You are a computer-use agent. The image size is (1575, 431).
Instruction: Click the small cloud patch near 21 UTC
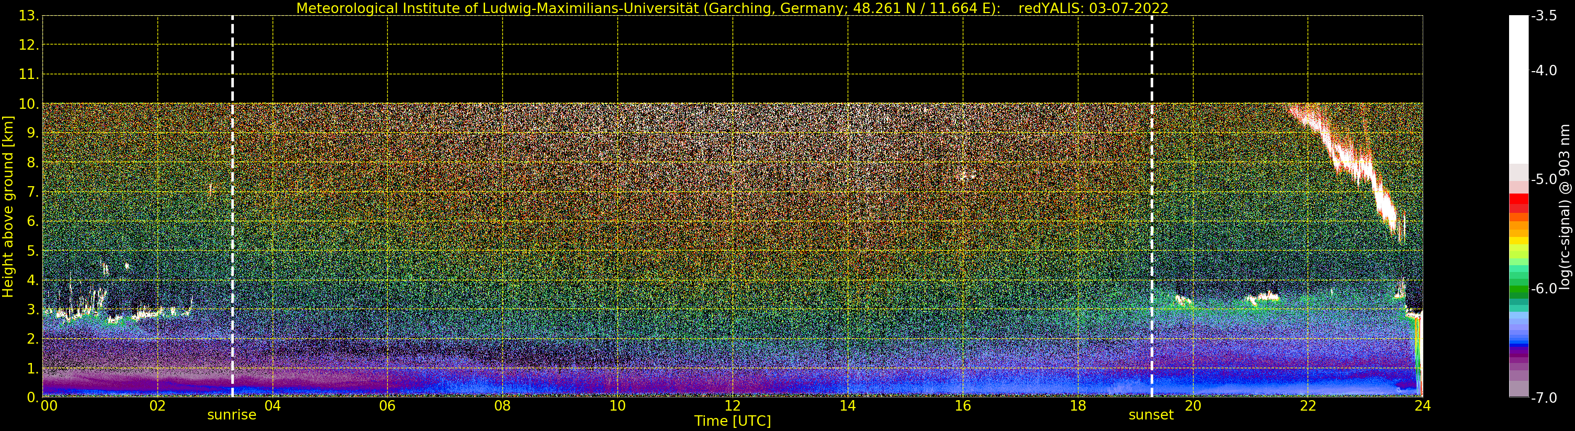[1263, 298]
